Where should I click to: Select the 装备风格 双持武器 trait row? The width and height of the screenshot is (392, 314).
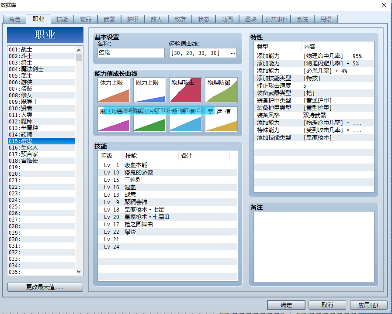coord(314,115)
